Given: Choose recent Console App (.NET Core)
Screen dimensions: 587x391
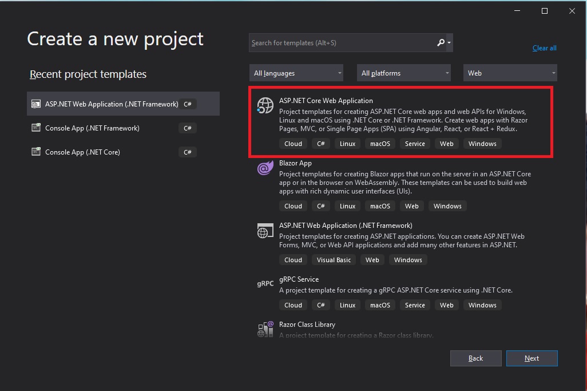Looking at the screenshot, I should tap(123, 152).
